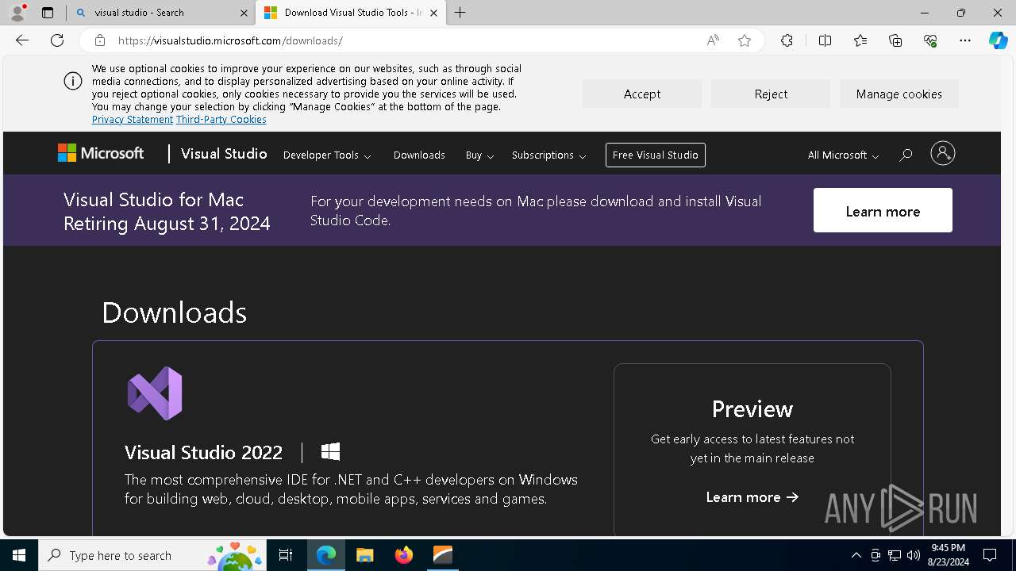Image resolution: width=1016 pixels, height=571 pixels.
Task: Click the Edge profile avatar icon
Action: (17, 13)
